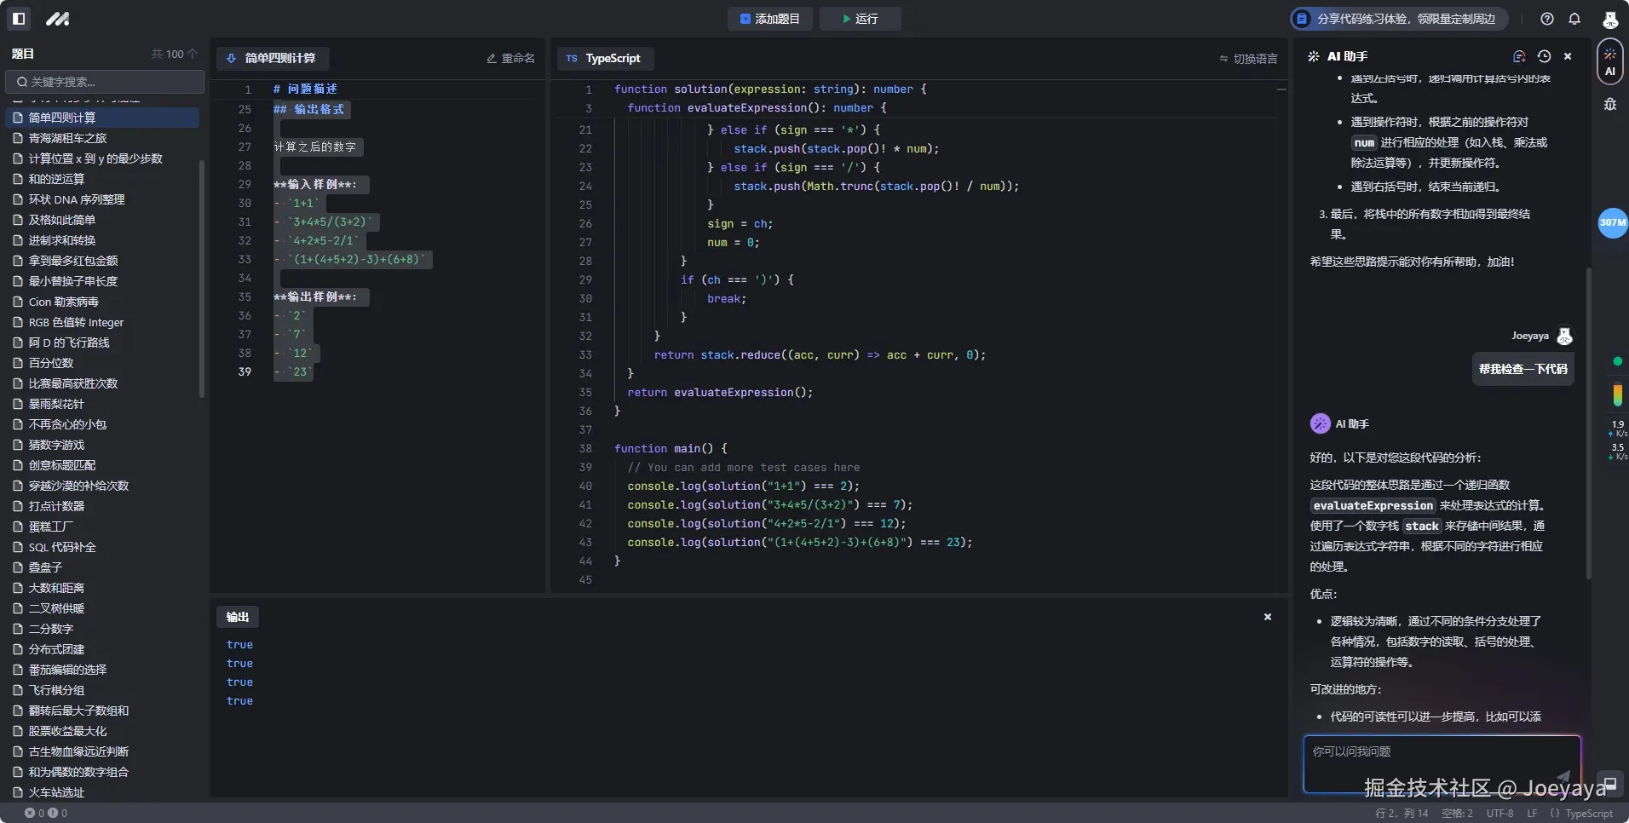Image resolution: width=1629 pixels, height=823 pixels.
Task: Click the 添加题目 add problem button
Action: [x=770, y=19]
